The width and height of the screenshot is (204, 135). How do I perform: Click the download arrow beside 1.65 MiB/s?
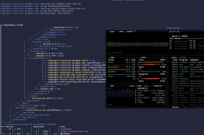click(136, 91)
